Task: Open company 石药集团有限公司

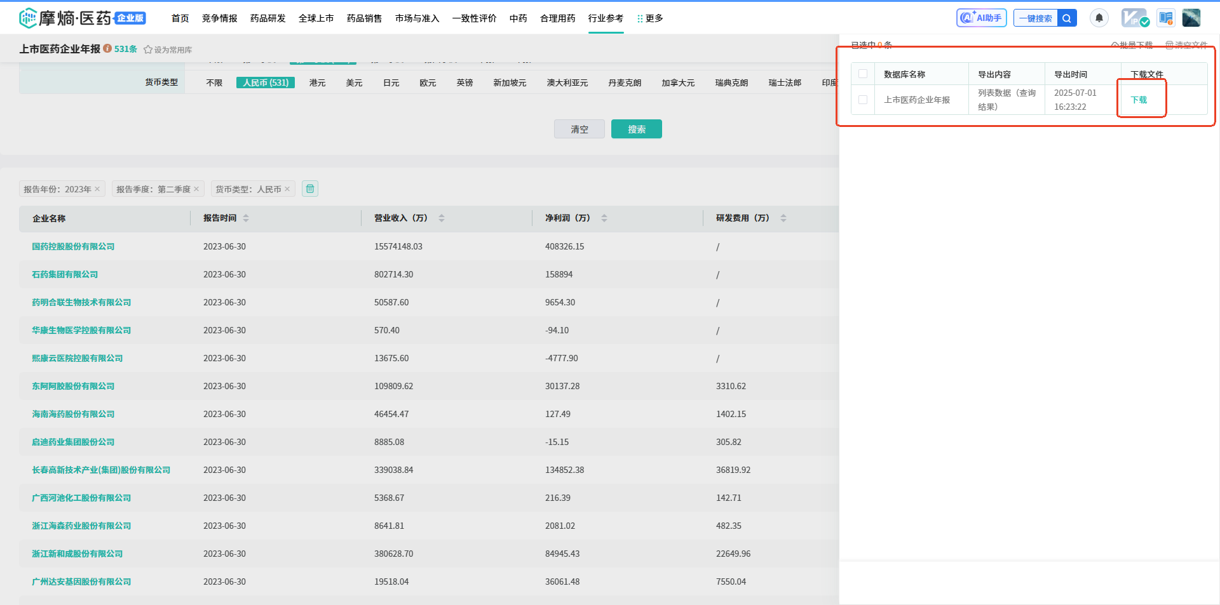Action: tap(65, 274)
